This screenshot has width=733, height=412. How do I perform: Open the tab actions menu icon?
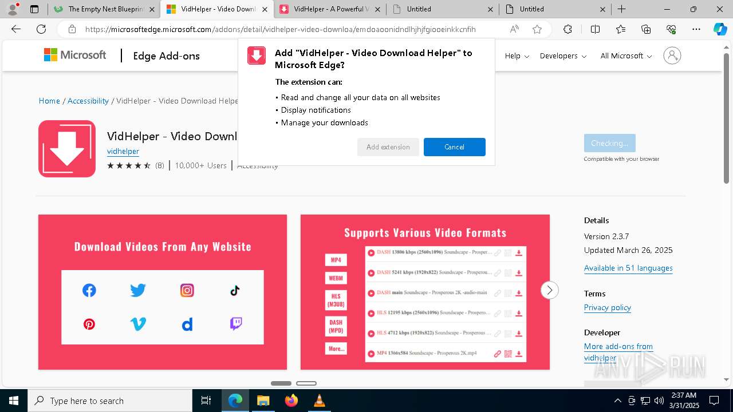click(34, 9)
